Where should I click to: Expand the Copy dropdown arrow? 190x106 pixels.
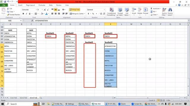pyautogui.click(x=14, y=12)
